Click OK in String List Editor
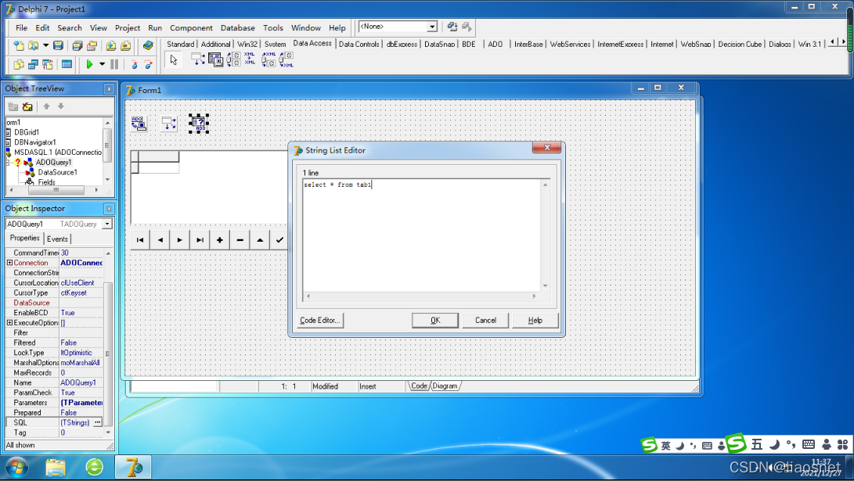The height and width of the screenshot is (481, 854). (x=435, y=320)
